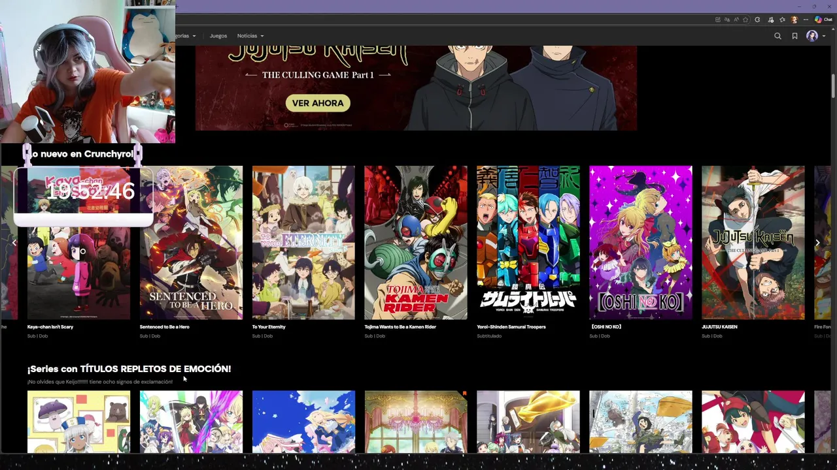The height and width of the screenshot is (470, 837).
Task: Open the Crunchyroll search icon
Action: [x=777, y=36]
